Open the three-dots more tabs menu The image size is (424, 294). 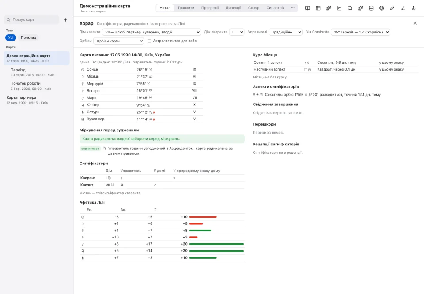click(293, 8)
